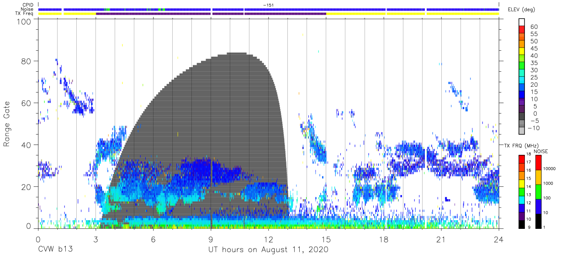The image size is (561, 259).
Task: Click the blue swatch in NOISE colorbar
Action: point(539,206)
